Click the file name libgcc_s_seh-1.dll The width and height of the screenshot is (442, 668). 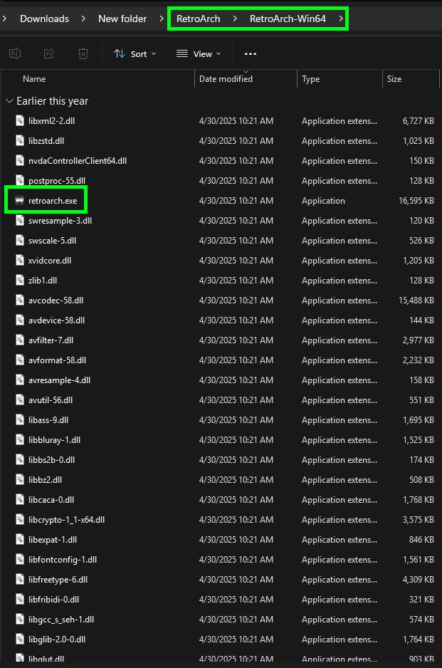point(61,620)
